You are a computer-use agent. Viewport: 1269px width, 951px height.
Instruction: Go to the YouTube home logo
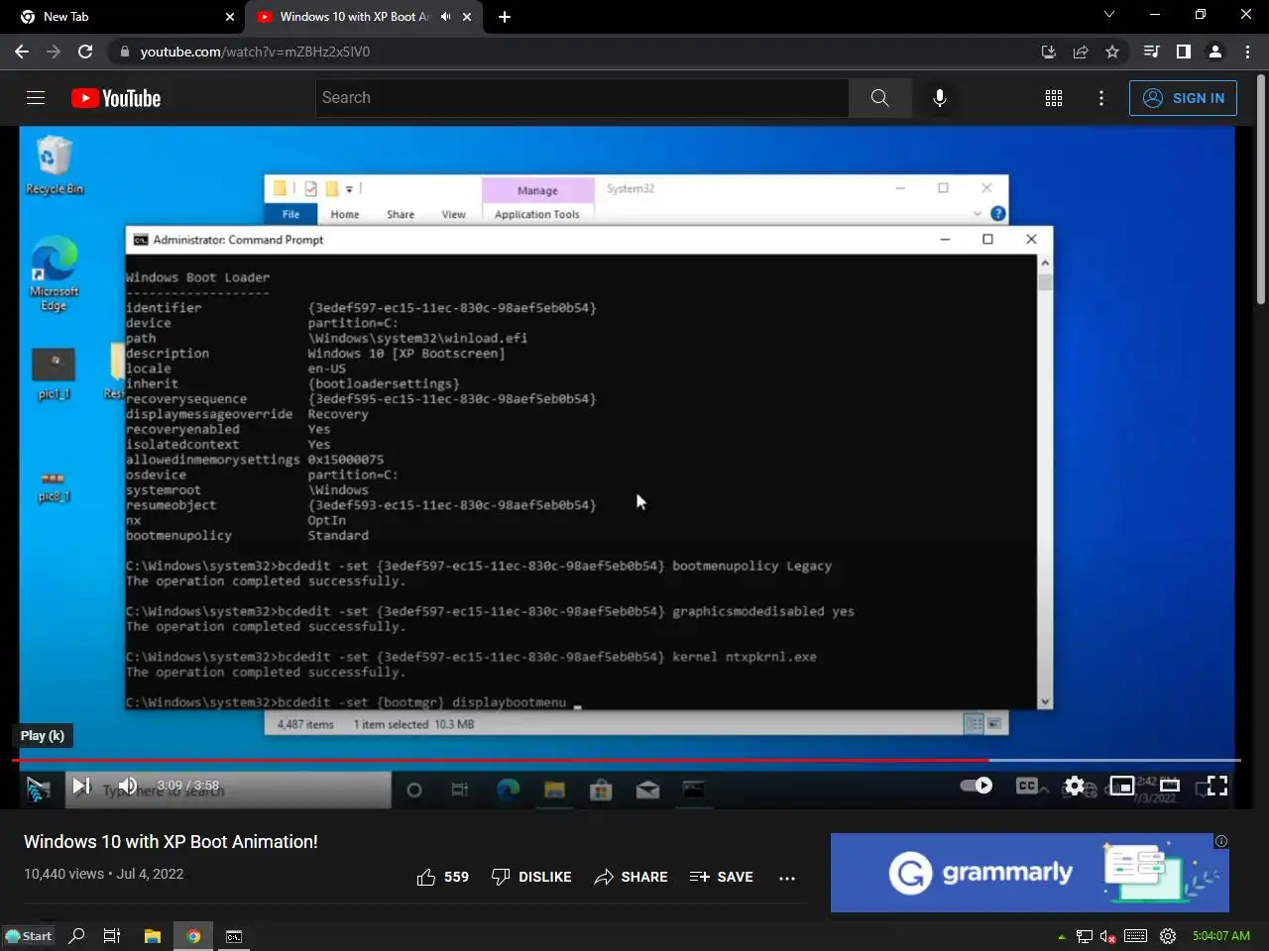pyautogui.click(x=116, y=98)
